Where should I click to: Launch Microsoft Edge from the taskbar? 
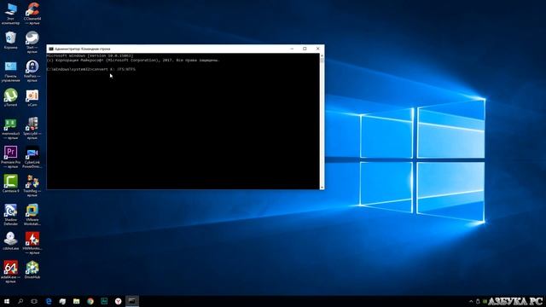pyautogui.click(x=49, y=301)
